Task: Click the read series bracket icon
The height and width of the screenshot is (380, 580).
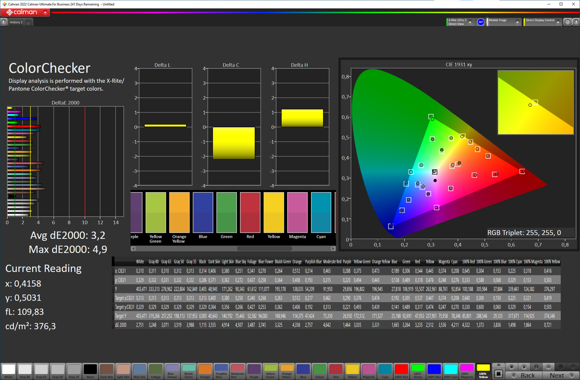Action: (536, 367)
